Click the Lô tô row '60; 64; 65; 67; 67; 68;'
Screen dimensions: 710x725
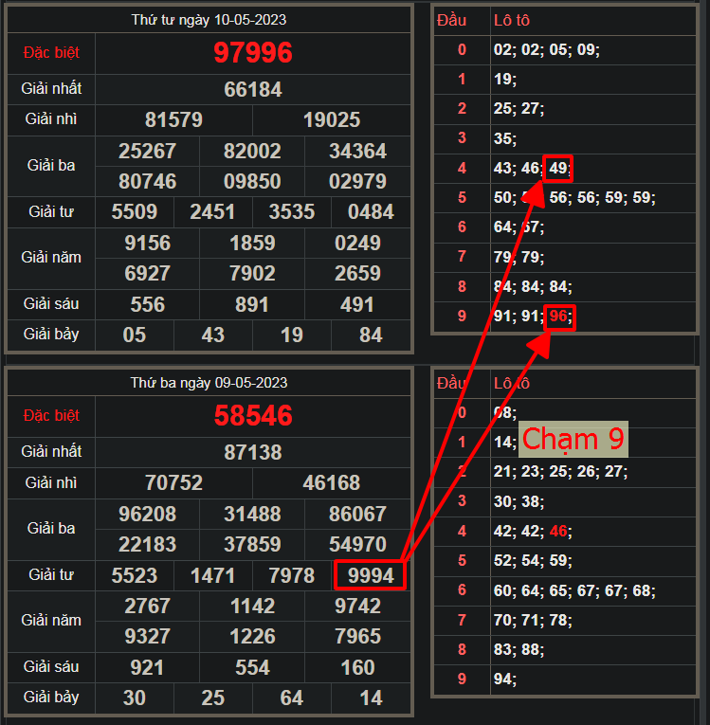coord(573,590)
